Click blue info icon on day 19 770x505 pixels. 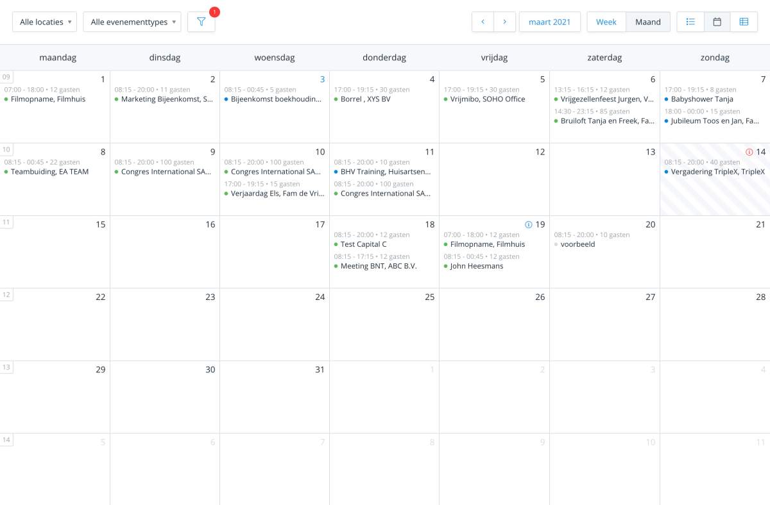(x=529, y=224)
